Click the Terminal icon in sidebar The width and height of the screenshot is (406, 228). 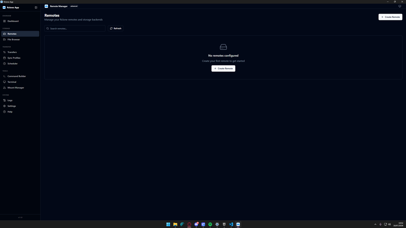point(4,82)
